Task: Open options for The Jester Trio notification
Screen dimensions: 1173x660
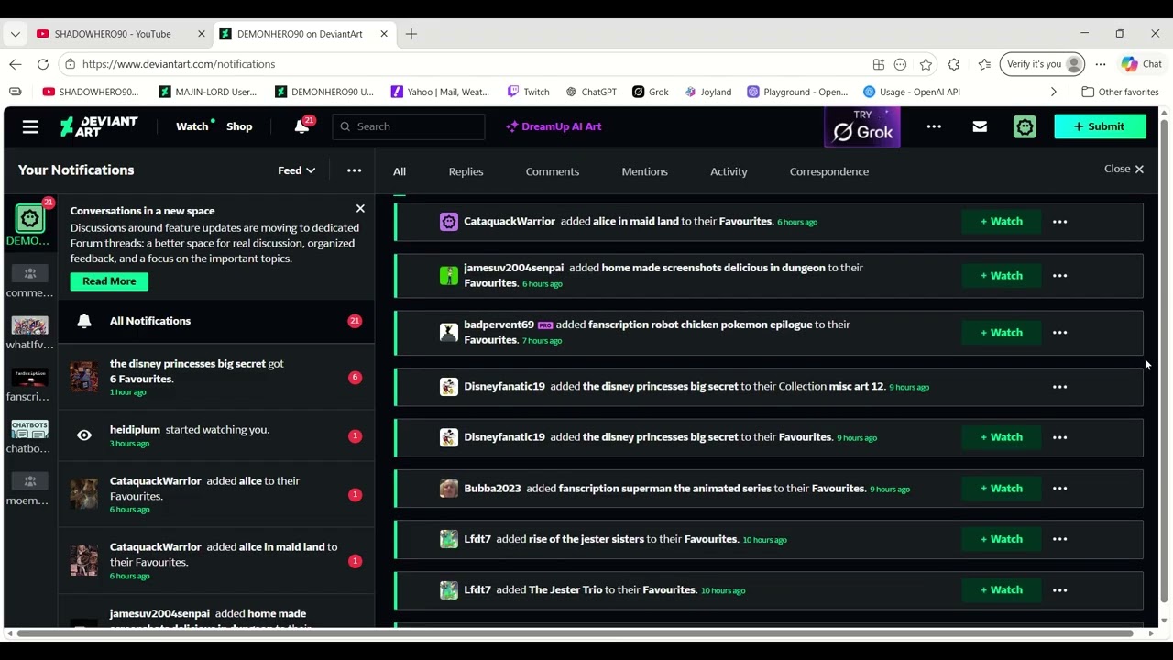Action: pos(1059,590)
